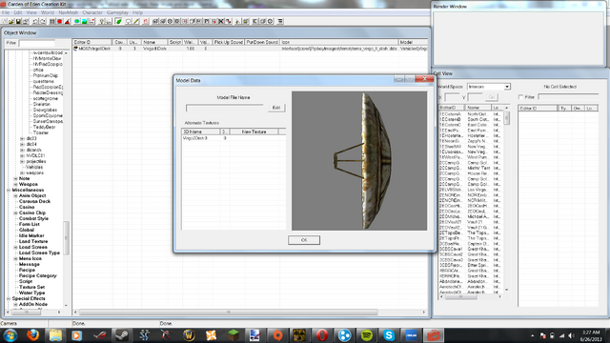Focus the Object Window Filter field
610x343 pixels.
[37, 43]
